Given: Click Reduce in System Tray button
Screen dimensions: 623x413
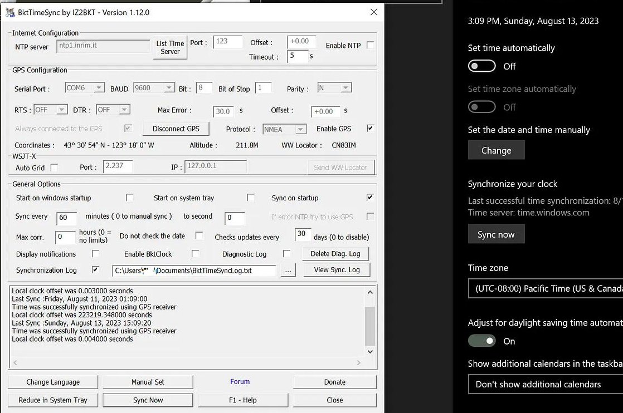Looking at the screenshot, I should (53, 400).
